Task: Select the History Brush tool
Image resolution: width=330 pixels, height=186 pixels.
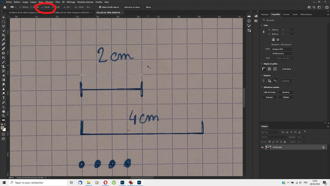Action: pos(3,71)
